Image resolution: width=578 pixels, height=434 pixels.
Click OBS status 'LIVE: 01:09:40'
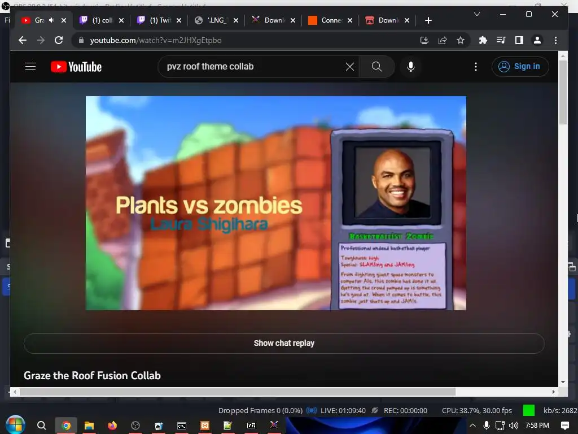[x=343, y=410]
